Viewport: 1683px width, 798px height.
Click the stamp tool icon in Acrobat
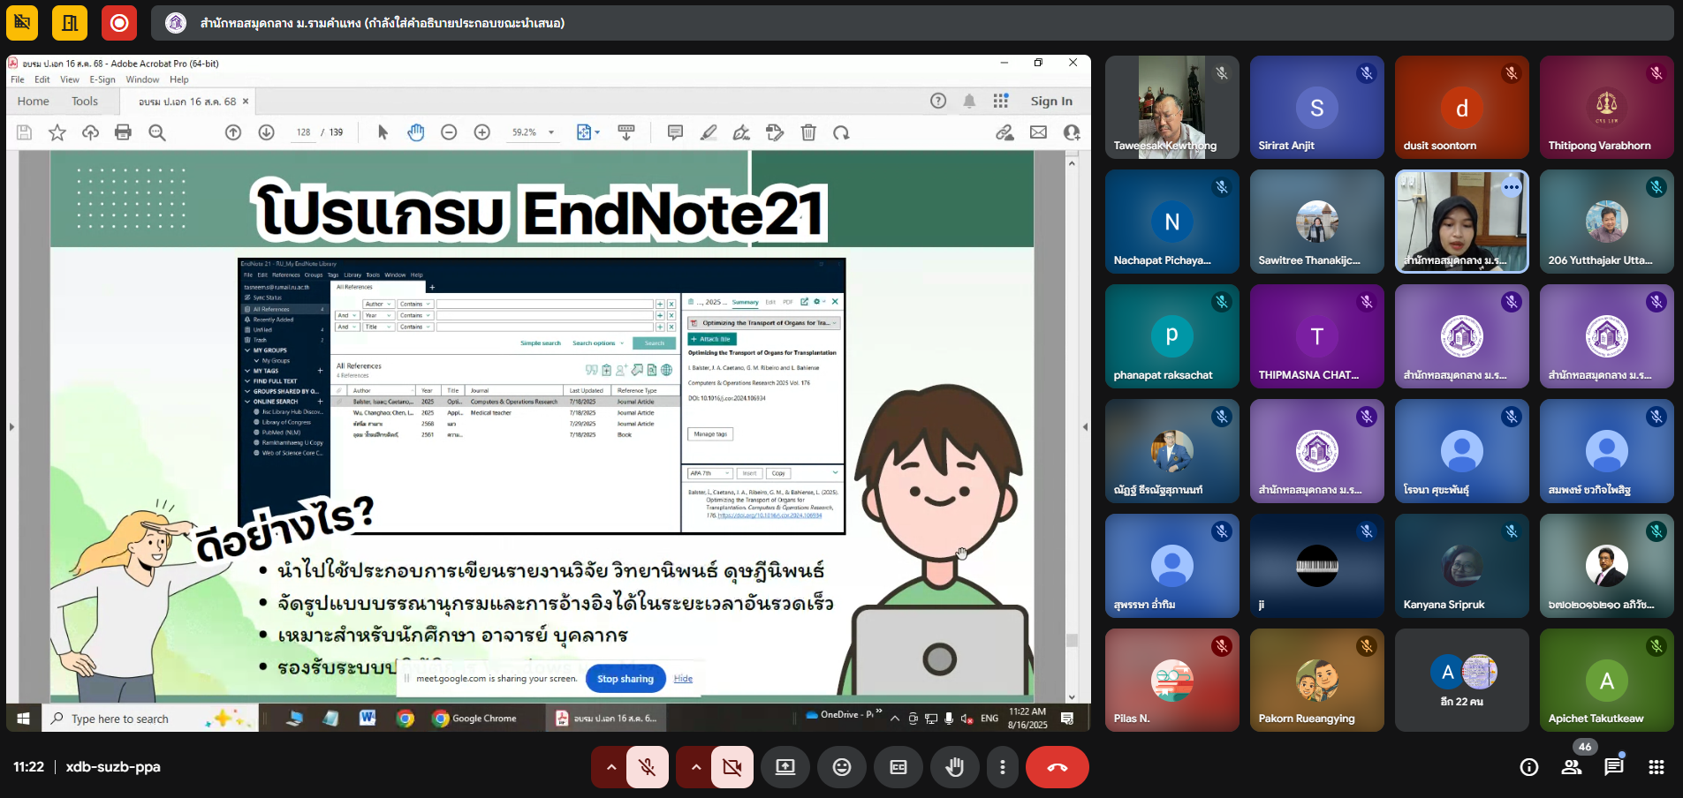pos(775,132)
